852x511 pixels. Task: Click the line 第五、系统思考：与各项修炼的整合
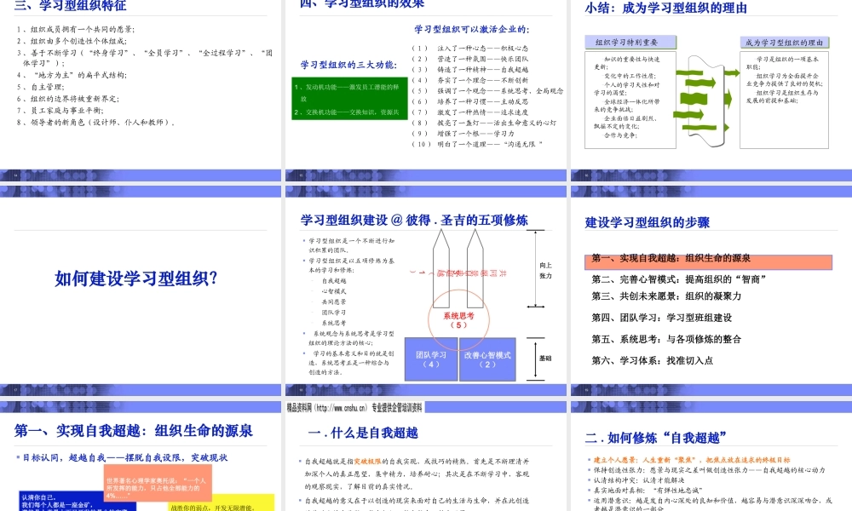point(666,339)
